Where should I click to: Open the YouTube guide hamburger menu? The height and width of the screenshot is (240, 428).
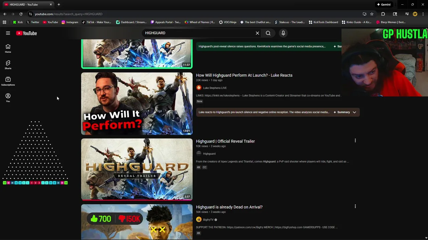8,33
